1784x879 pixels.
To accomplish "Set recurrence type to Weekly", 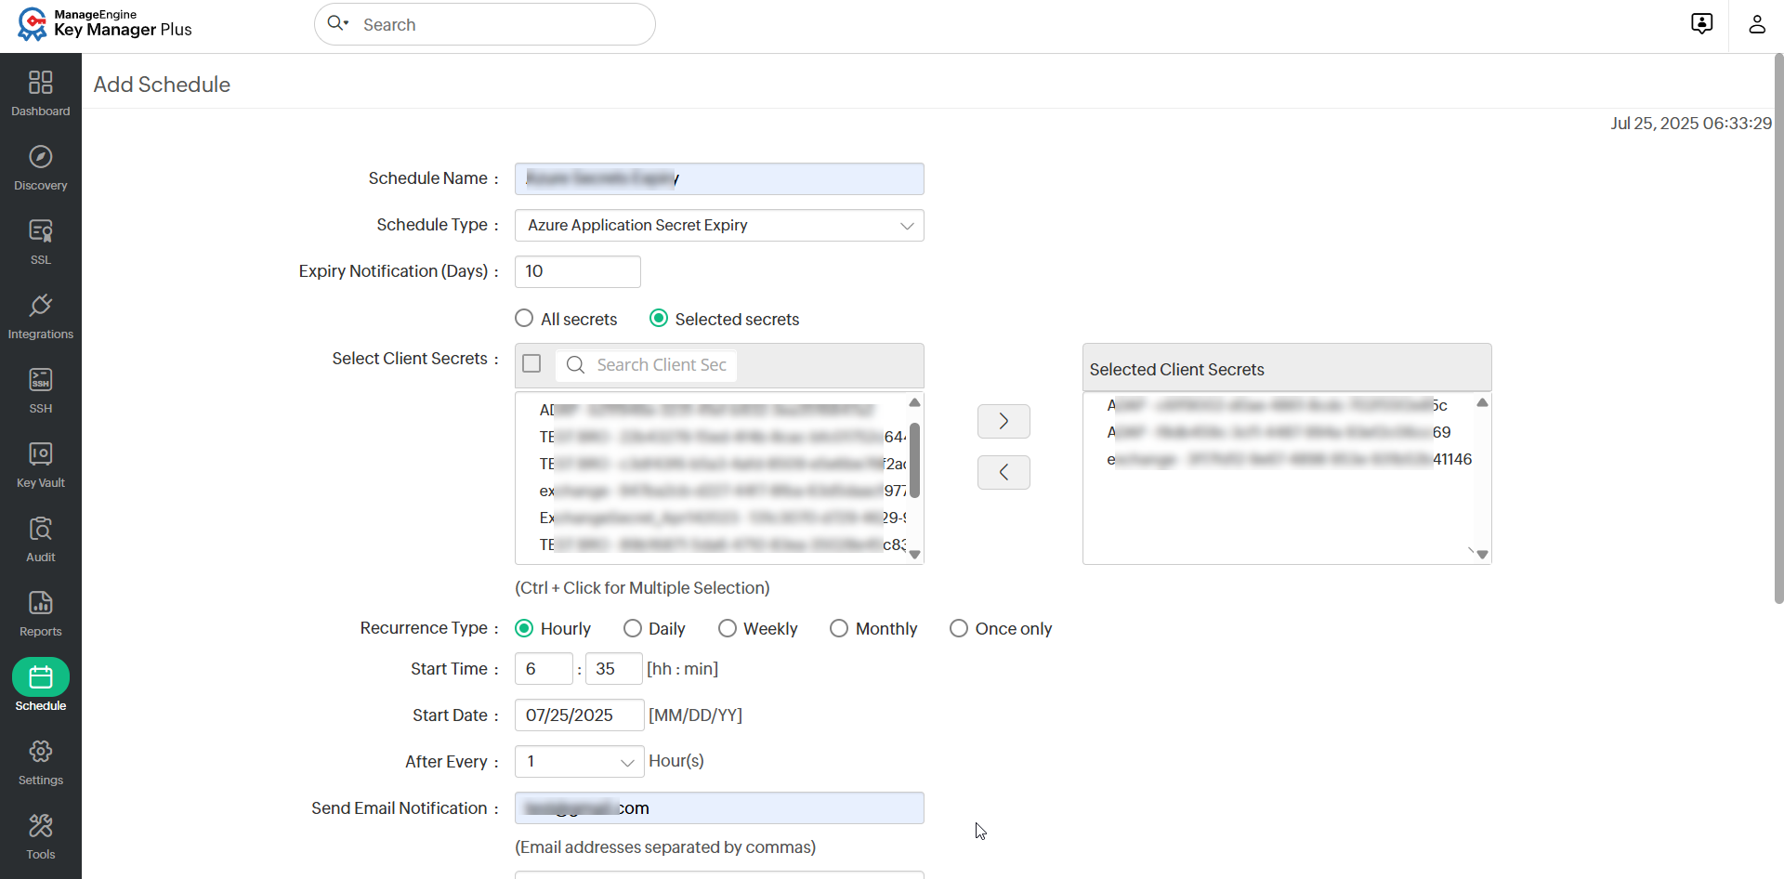I will (728, 628).
